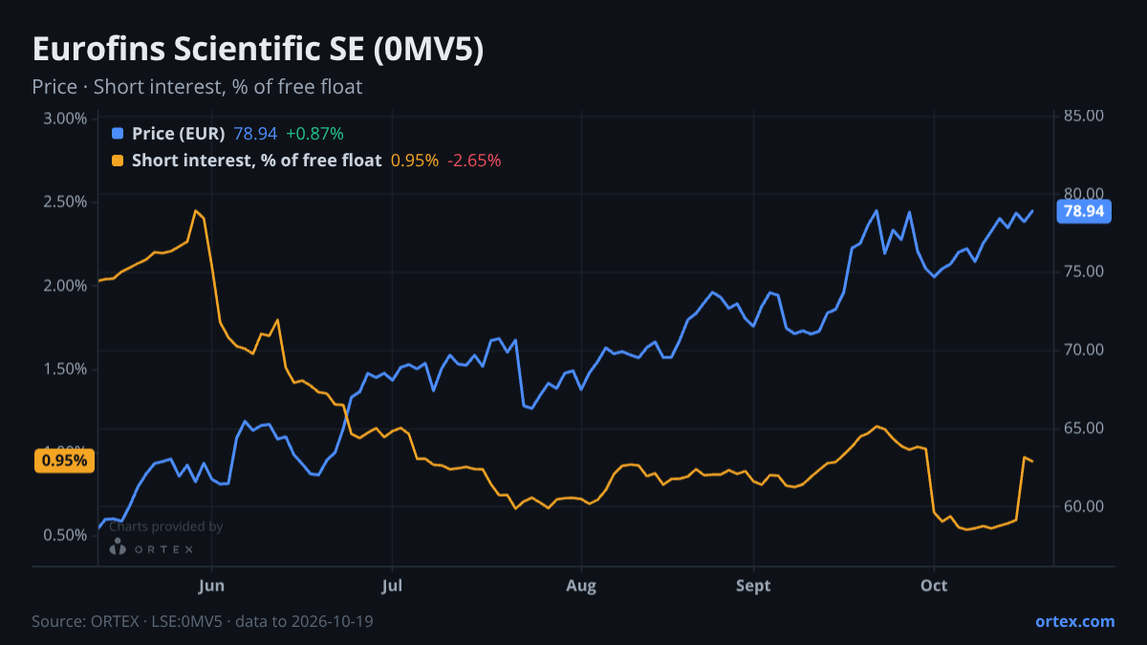Click the 3.00% left axis label
This screenshot has height=645, width=1147.
(65, 118)
